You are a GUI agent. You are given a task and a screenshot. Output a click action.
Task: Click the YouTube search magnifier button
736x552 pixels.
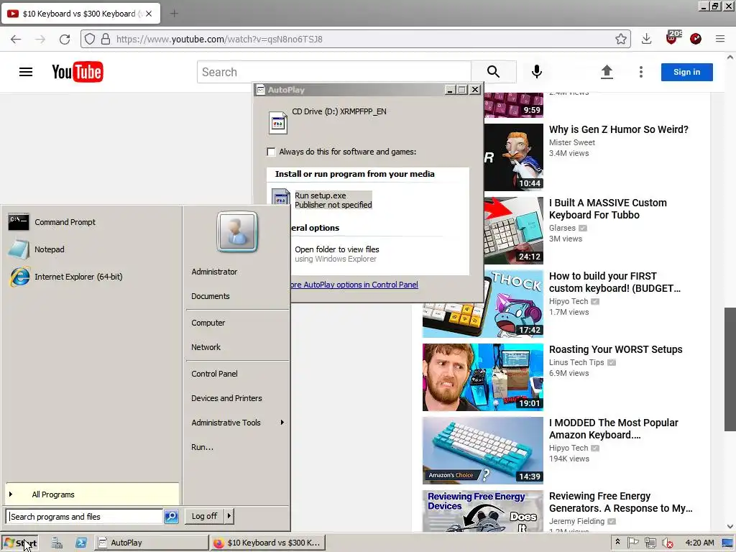(493, 72)
